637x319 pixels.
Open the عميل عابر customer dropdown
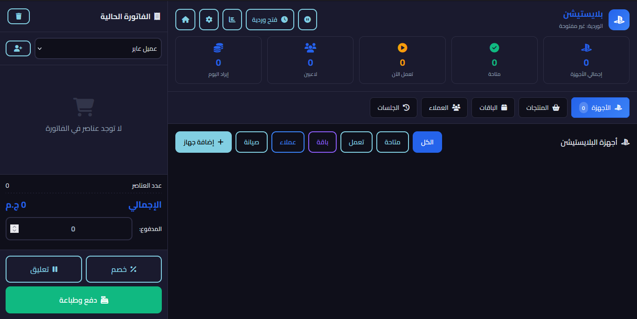click(x=98, y=48)
